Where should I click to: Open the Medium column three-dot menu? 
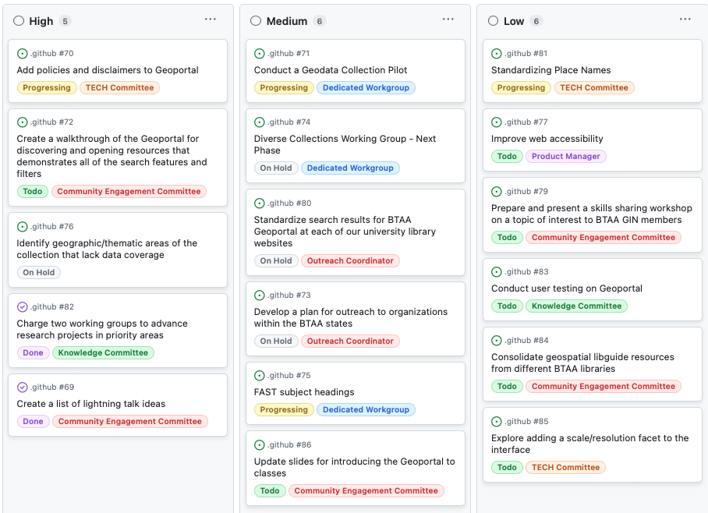448,19
